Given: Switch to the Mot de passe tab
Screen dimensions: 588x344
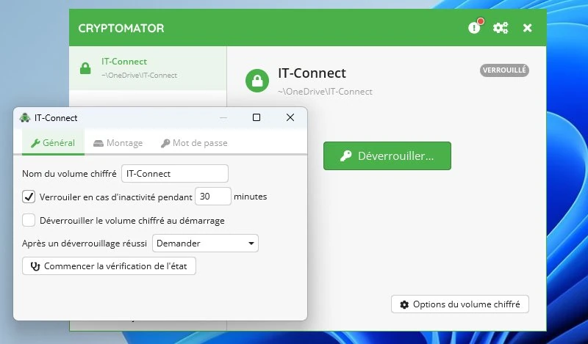Looking at the screenshot, I should pos(194,143).
